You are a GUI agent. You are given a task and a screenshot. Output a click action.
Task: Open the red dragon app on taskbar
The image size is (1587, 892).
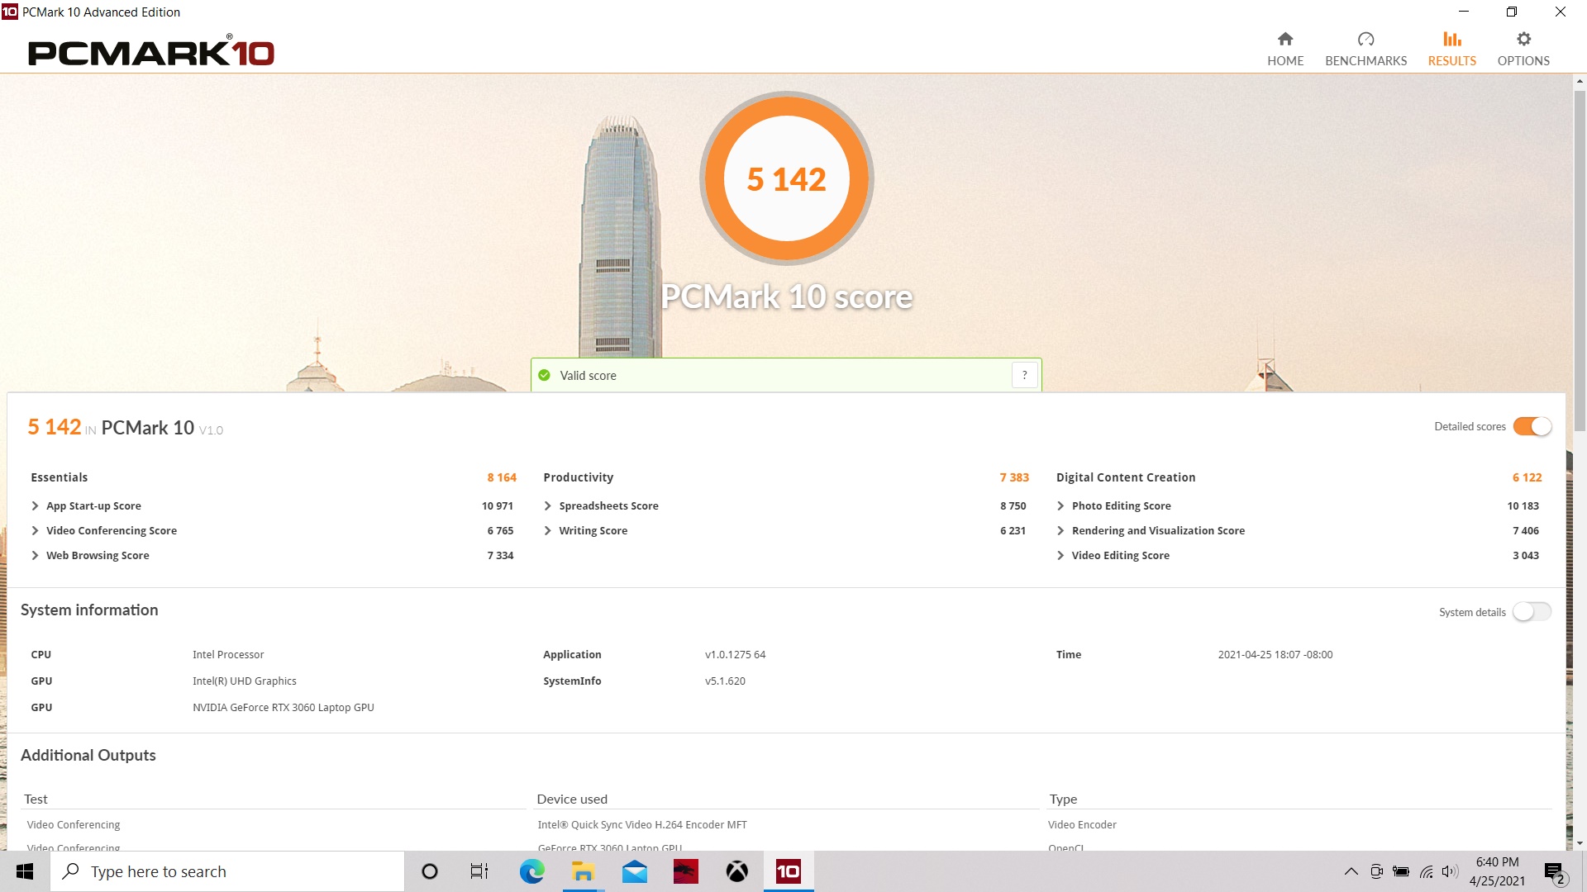pyautogui.click(x=685, y=871)
